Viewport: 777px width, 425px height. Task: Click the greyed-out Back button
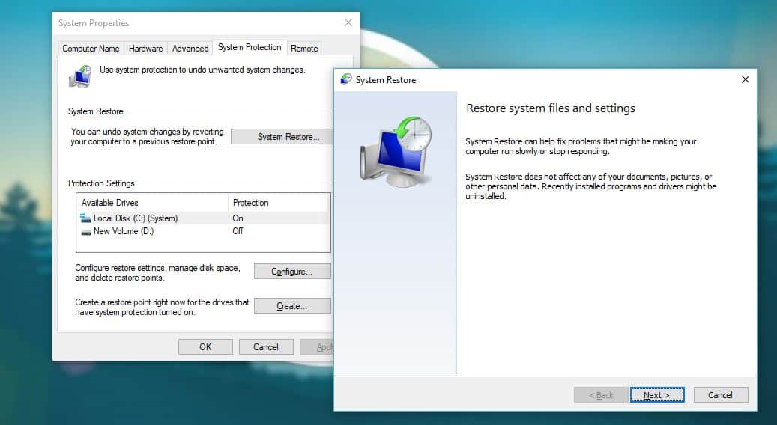point(601,395)
